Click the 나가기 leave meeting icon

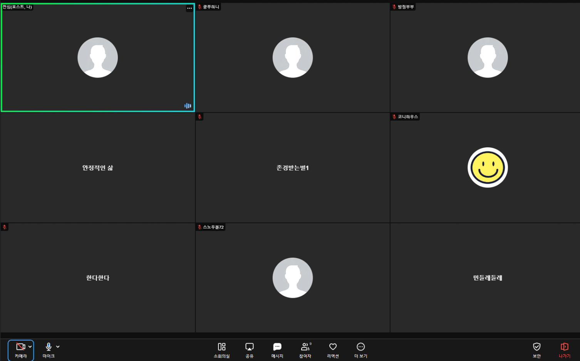pos(564,347)
